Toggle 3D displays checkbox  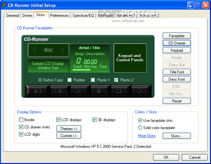tap(94, 120)
